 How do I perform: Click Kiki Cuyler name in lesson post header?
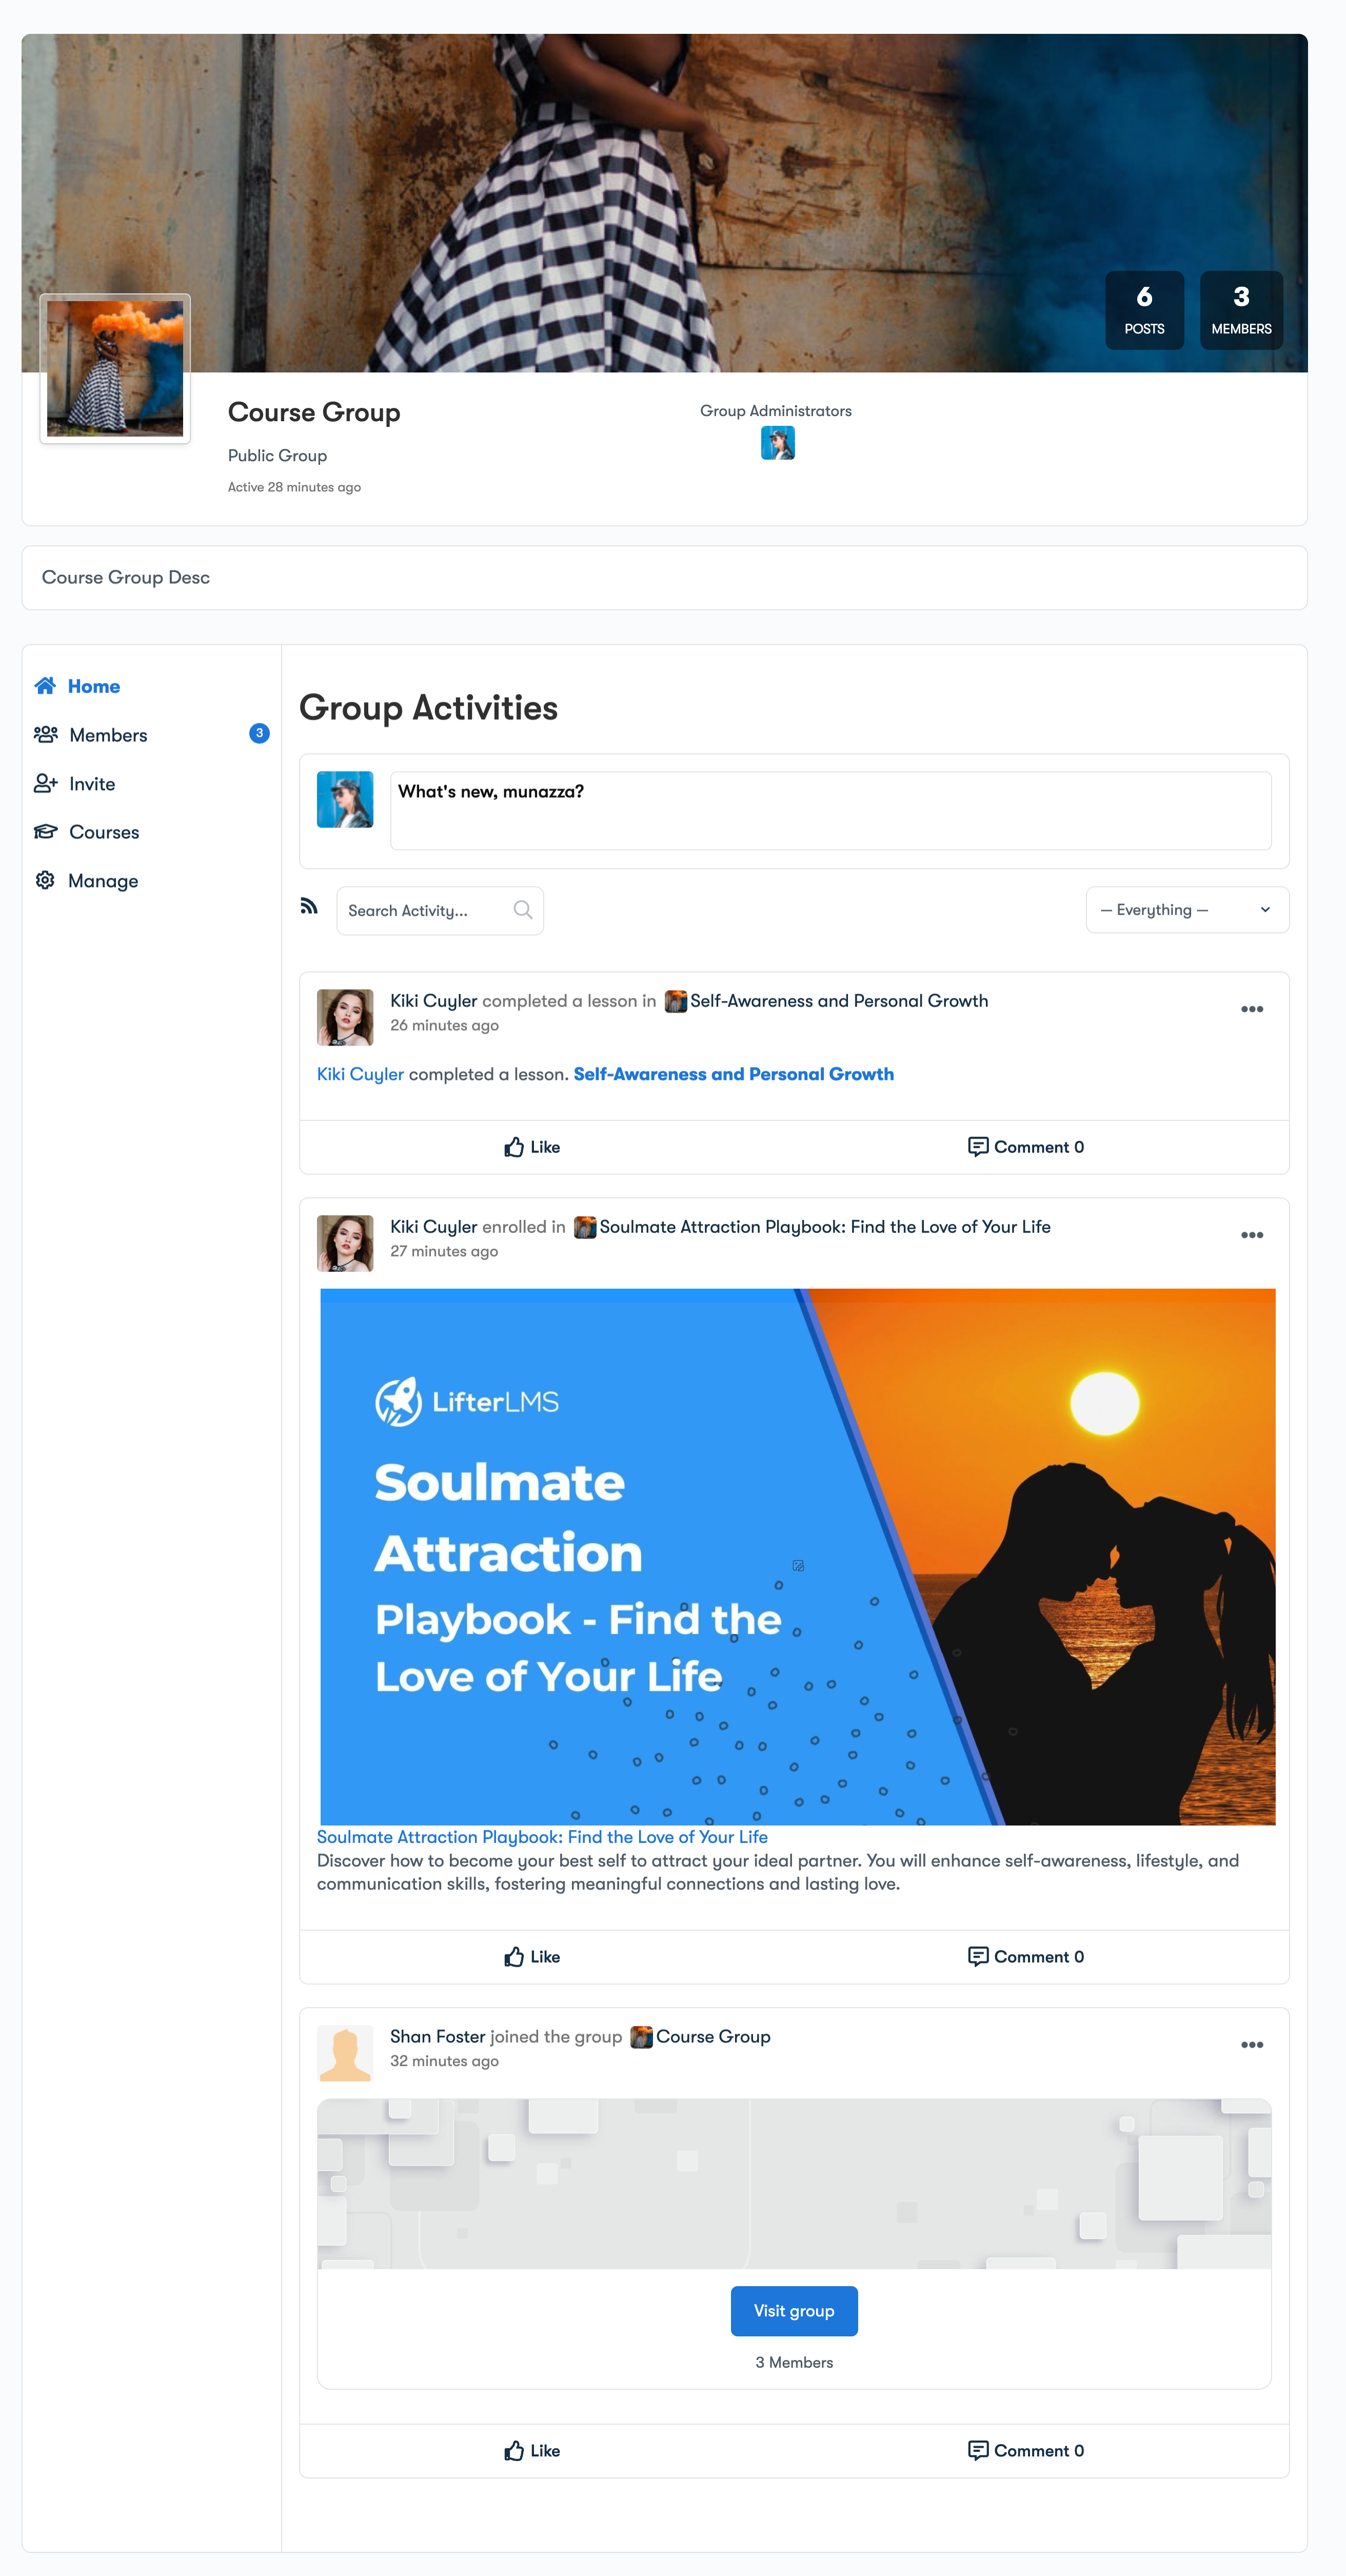click(433, 1001)
